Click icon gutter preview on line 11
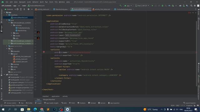The width and height of the screenshot is (200, 112). coord(38,32)
